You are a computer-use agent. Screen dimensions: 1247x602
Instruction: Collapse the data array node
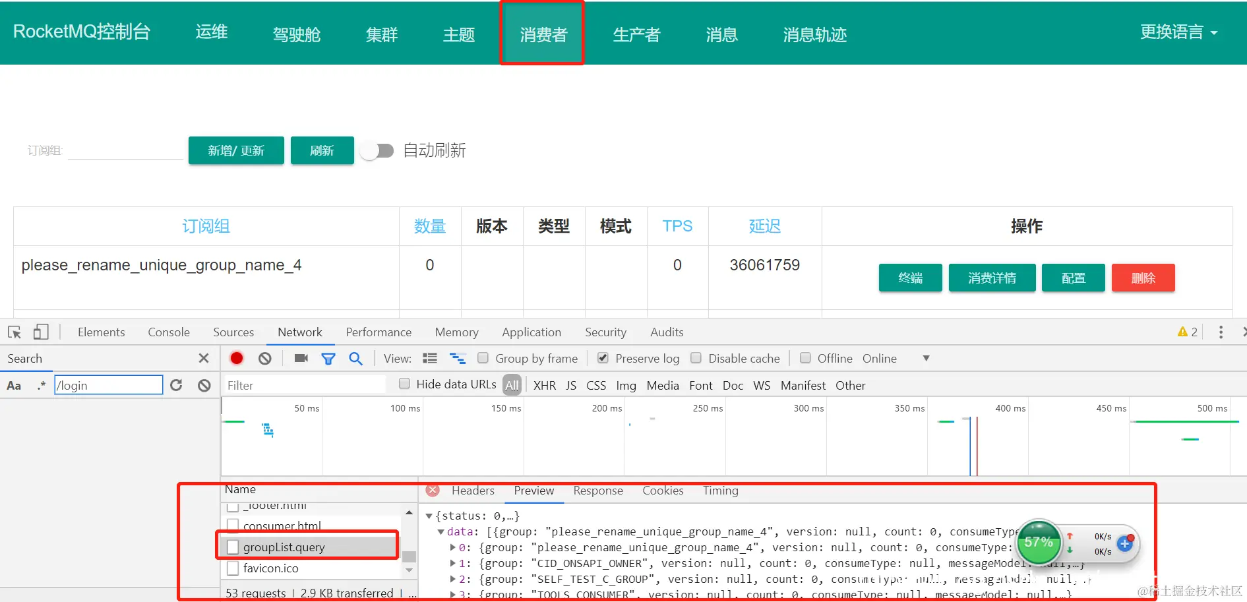click(x=441, y=531)
